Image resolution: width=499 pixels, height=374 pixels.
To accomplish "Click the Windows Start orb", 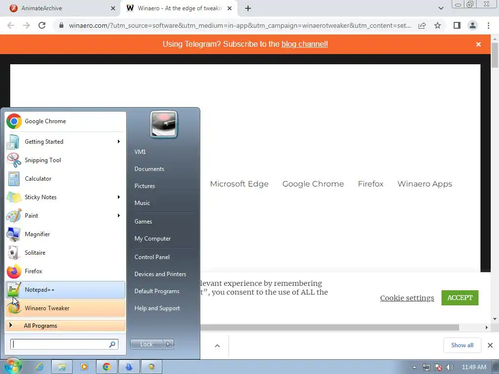I will pyautogui.click(x=13, y=366).
